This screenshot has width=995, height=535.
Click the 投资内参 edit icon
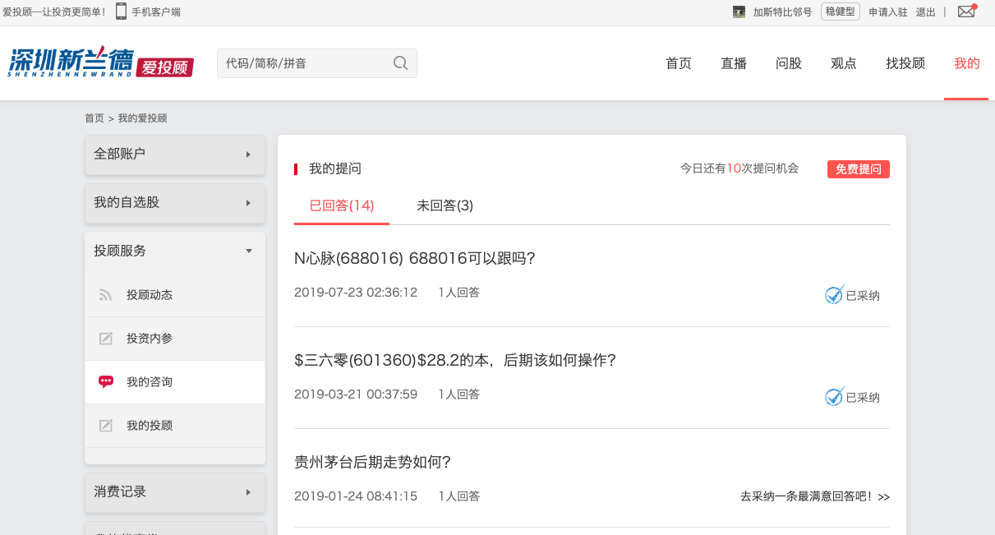[x=105, y=339]
